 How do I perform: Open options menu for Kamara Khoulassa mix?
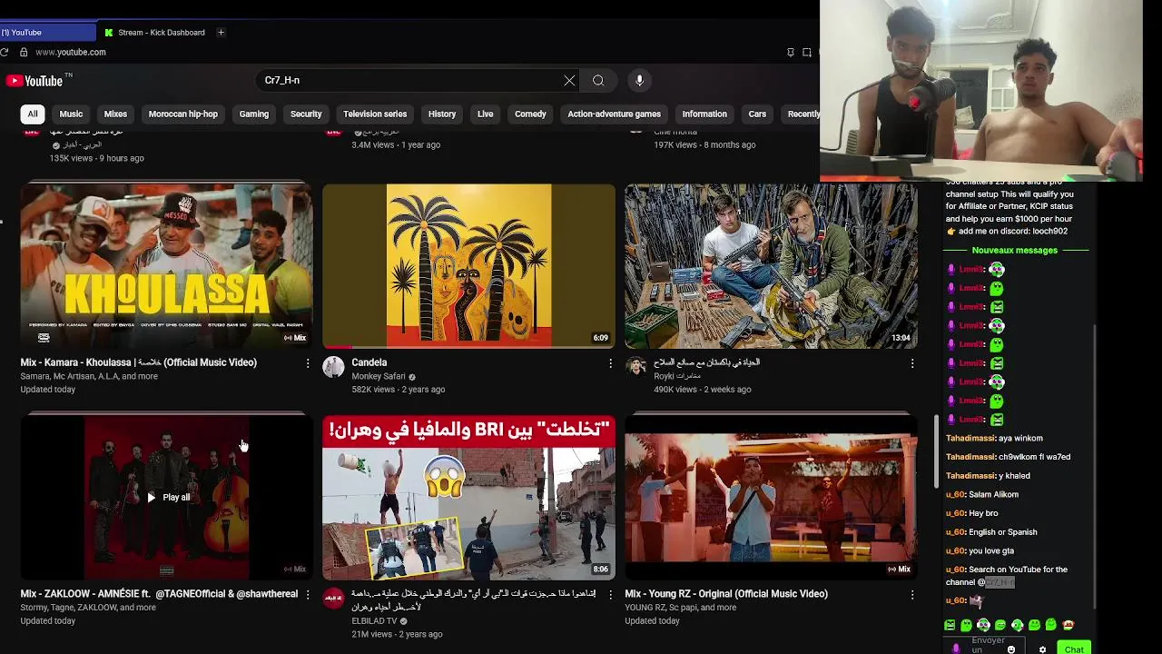pos(308,363)
